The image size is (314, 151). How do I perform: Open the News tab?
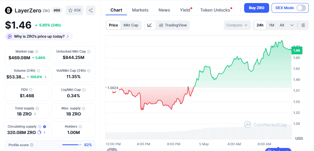[164, 10]
